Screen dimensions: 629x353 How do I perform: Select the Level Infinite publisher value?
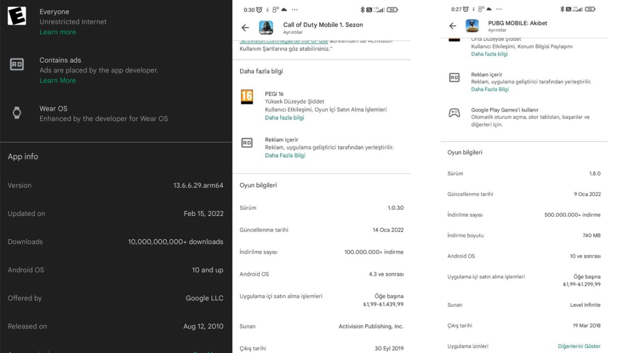585,305
